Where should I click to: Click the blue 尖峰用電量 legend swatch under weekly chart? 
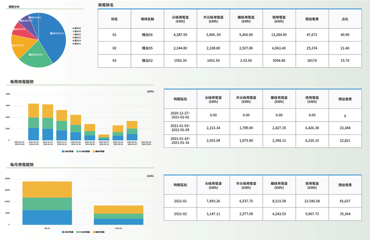(x=63, y=151)
